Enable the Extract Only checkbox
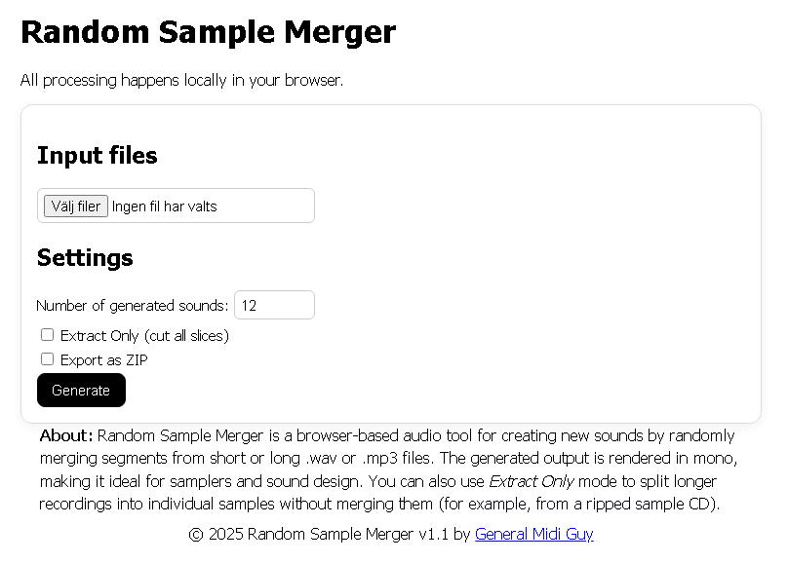This screenshot has height=563, width=788. [47, 335]
